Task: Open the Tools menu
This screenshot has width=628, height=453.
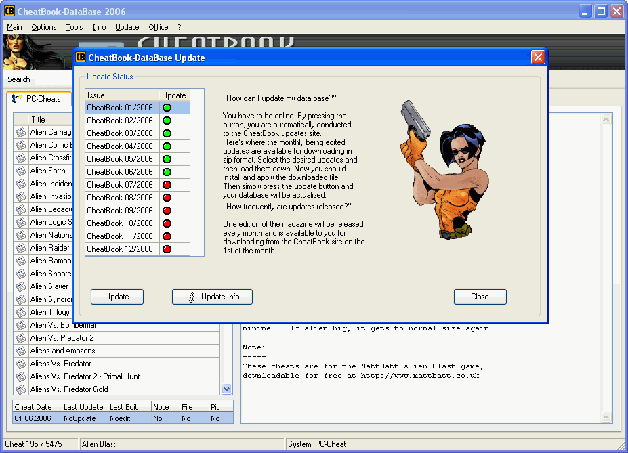Action: 75,27
